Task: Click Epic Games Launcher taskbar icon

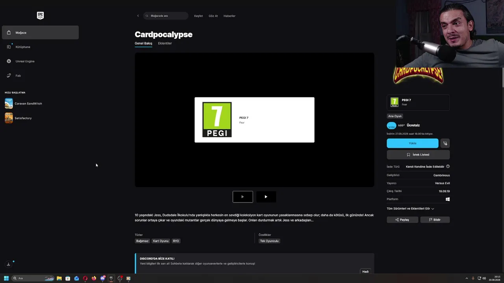Action: (111, 278)
